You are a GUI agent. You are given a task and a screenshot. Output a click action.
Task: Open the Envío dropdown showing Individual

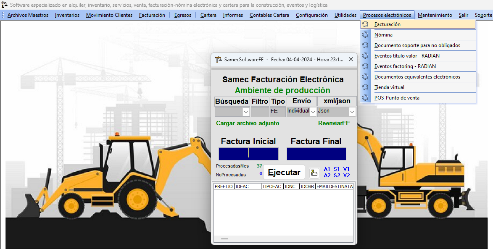tap(313, 111)
